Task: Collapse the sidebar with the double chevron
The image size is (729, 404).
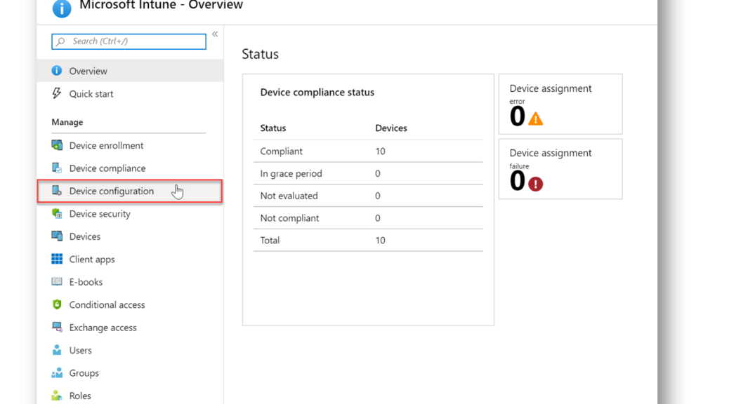Action: 215,34
